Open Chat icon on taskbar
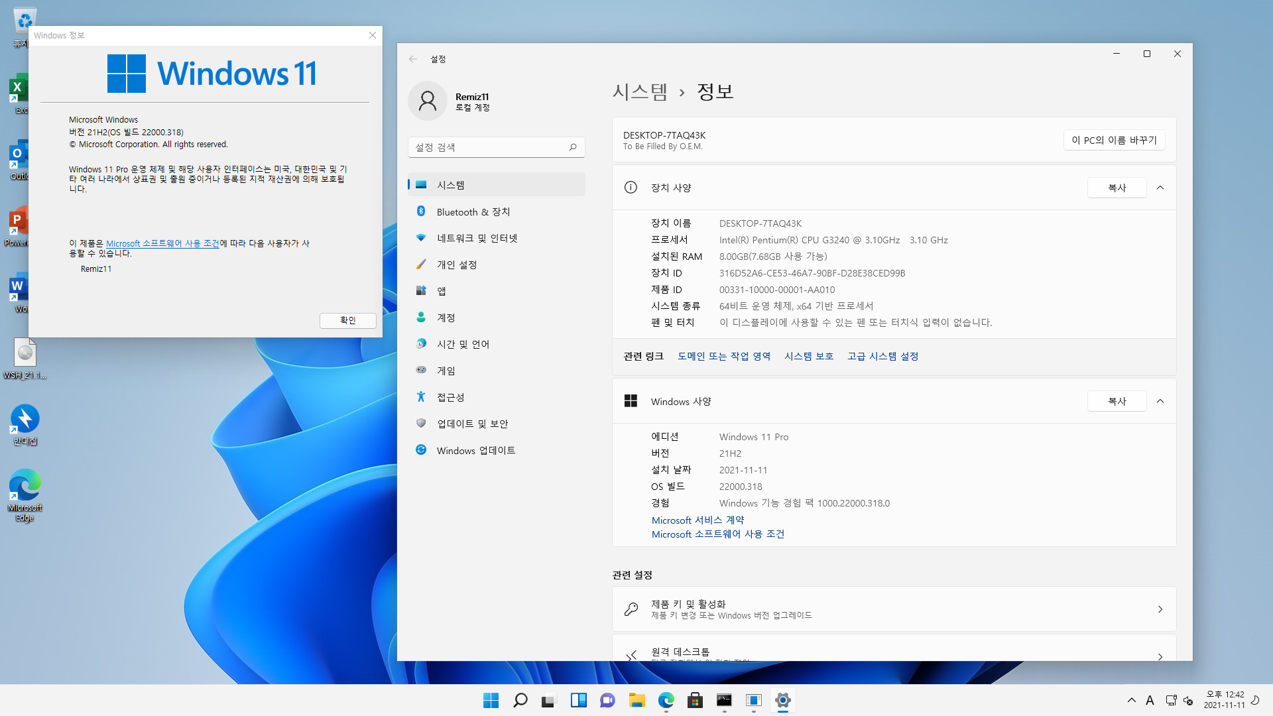1273x716 pixels. coord(607,700)
